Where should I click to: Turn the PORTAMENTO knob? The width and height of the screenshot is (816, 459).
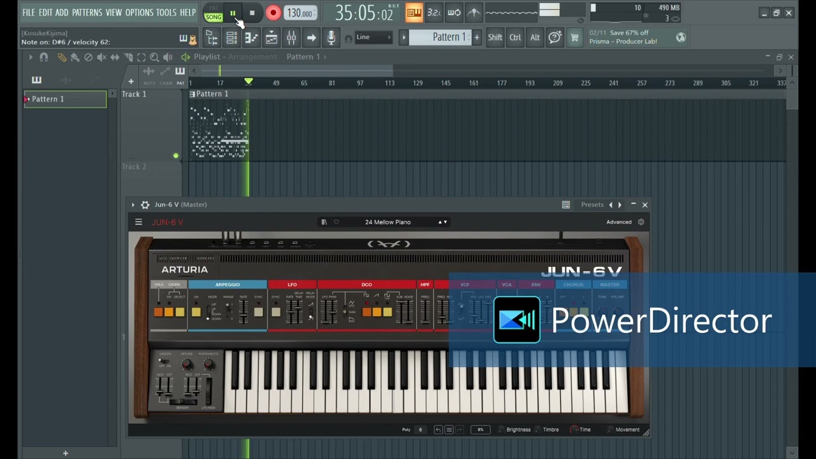(x=208, y=365)
